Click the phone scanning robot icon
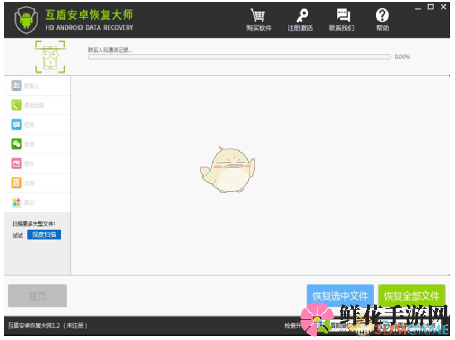Screen dimensions: 455x340 pyautogui.click(x=50, y=56)
